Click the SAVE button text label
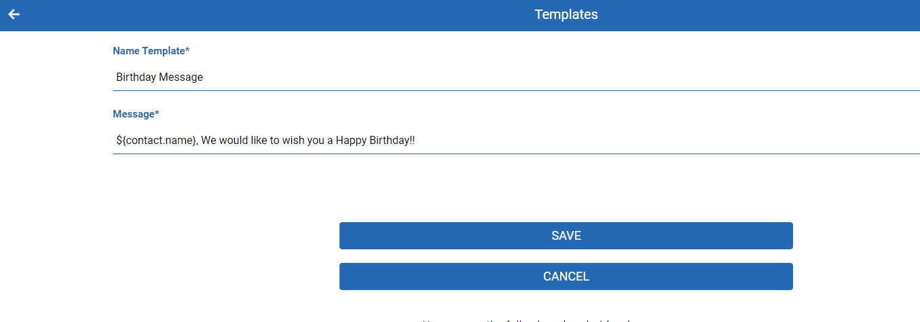Viewport: 920px width, 322px height. coord(566,236)
